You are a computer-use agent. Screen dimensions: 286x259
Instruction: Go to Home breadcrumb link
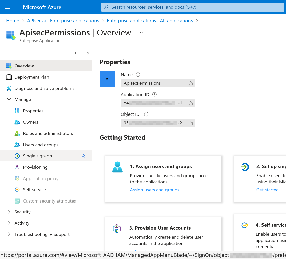(x=13, y=21)
